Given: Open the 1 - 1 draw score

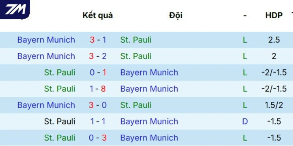Looking at the screenshot, I should [98, 122].
